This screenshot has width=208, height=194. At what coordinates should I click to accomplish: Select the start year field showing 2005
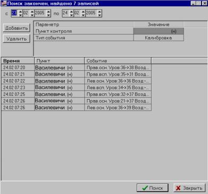(x=40, y=13)
